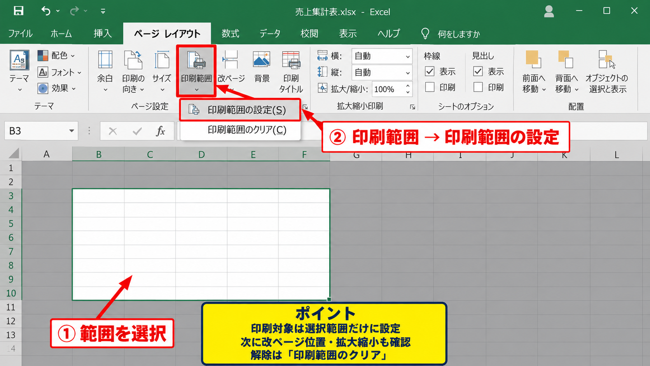
Task: Open the Quick Access Toolbar customize menu
Action: 103,11
